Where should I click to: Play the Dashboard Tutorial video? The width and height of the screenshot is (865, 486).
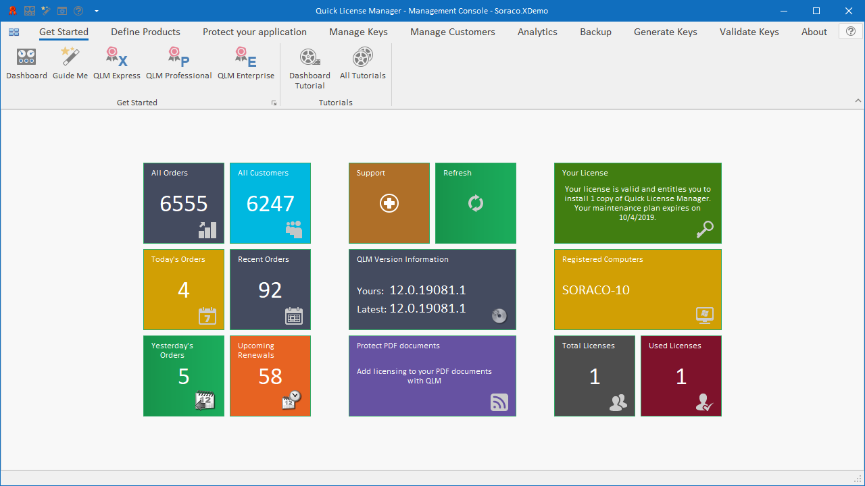point(310,68)
